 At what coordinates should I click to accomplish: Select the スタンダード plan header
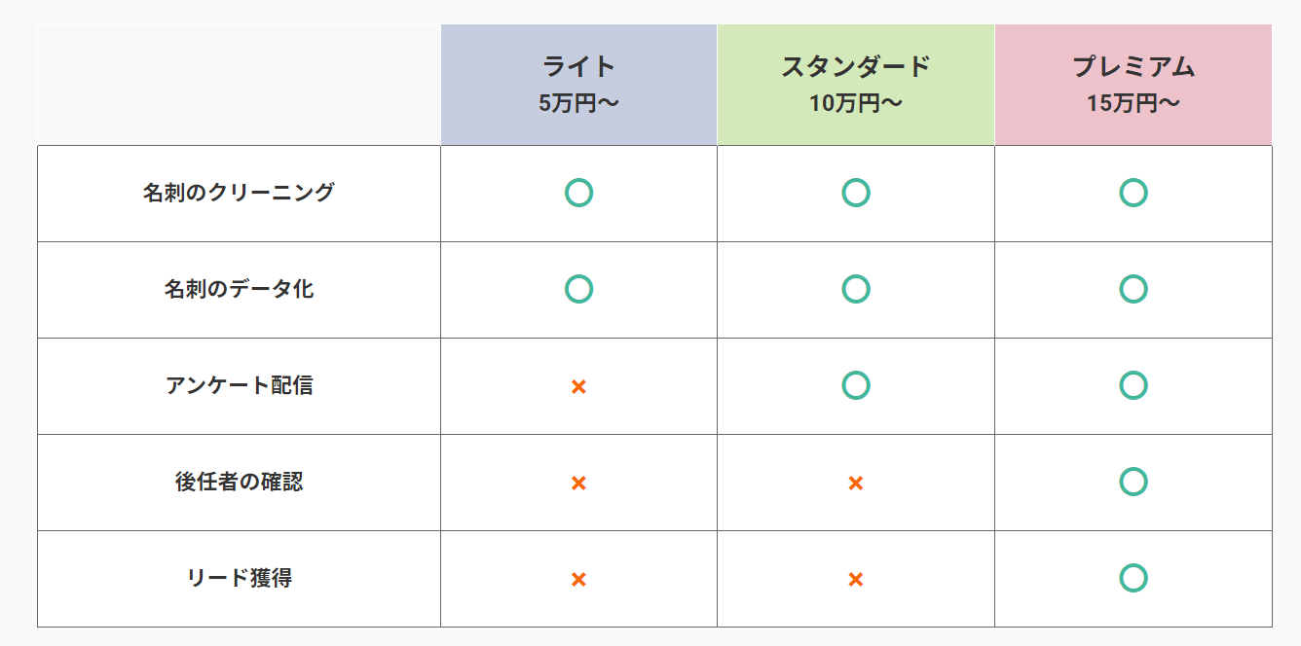coord(855,84)
